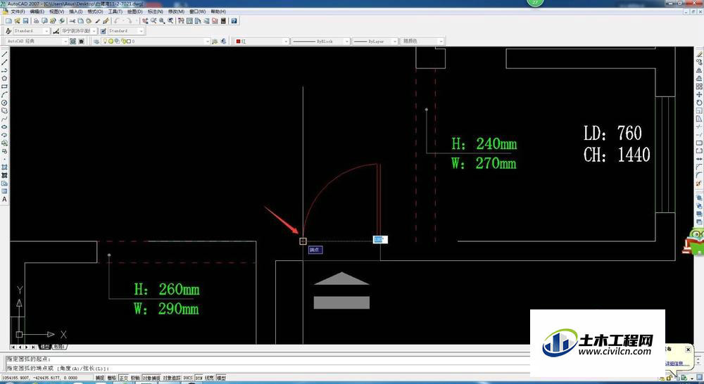The height and width of the screenshot is (384, 704).
Task: Expand the AutoCAD 经典 workspace dropdown
Action: click(37, 41)
